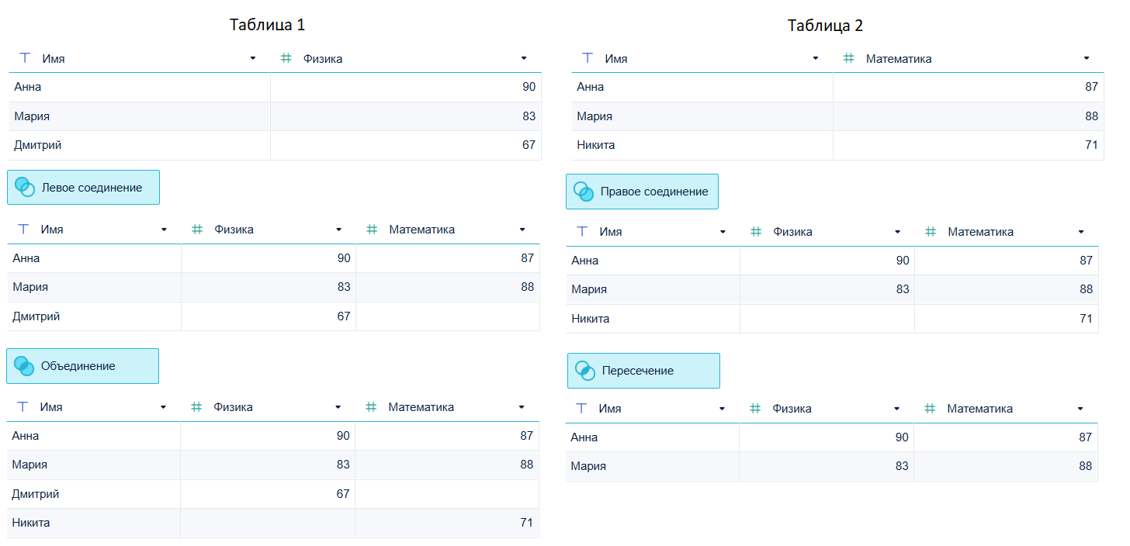This screenshot has width=1130, height=546.
Task: Open Математика column dropdown in Таблица 2
Action: [x=1087, y=58]
